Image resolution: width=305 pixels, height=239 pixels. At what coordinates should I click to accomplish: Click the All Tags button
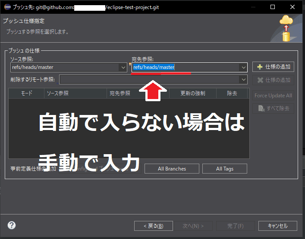click(x=224, y=169)
